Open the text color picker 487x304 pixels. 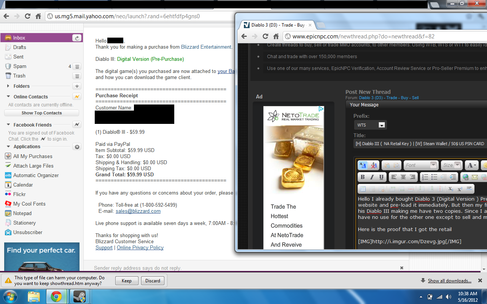(471, 165)
